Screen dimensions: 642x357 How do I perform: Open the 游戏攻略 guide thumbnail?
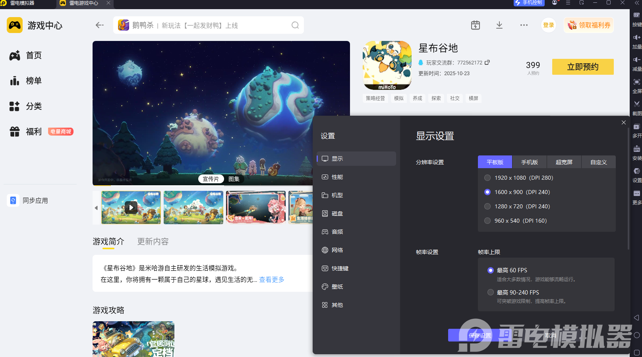tap(133, 339)
